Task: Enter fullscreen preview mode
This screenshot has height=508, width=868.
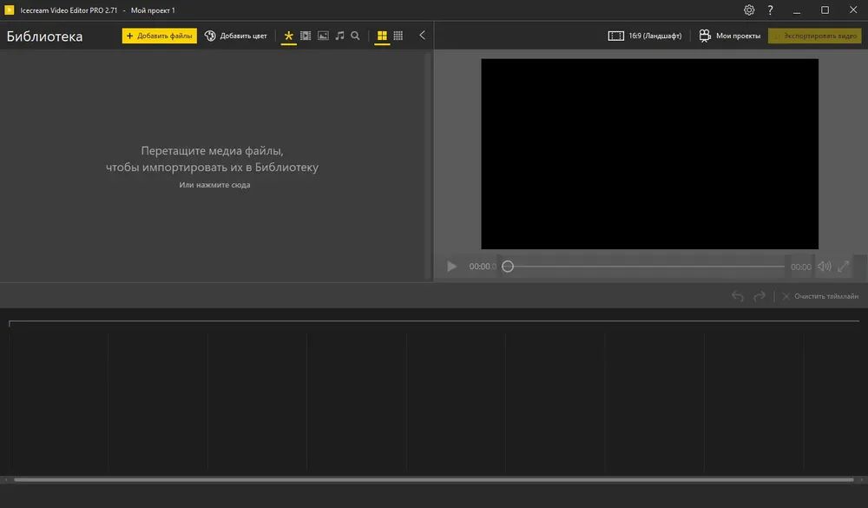Action: point(843,267)
